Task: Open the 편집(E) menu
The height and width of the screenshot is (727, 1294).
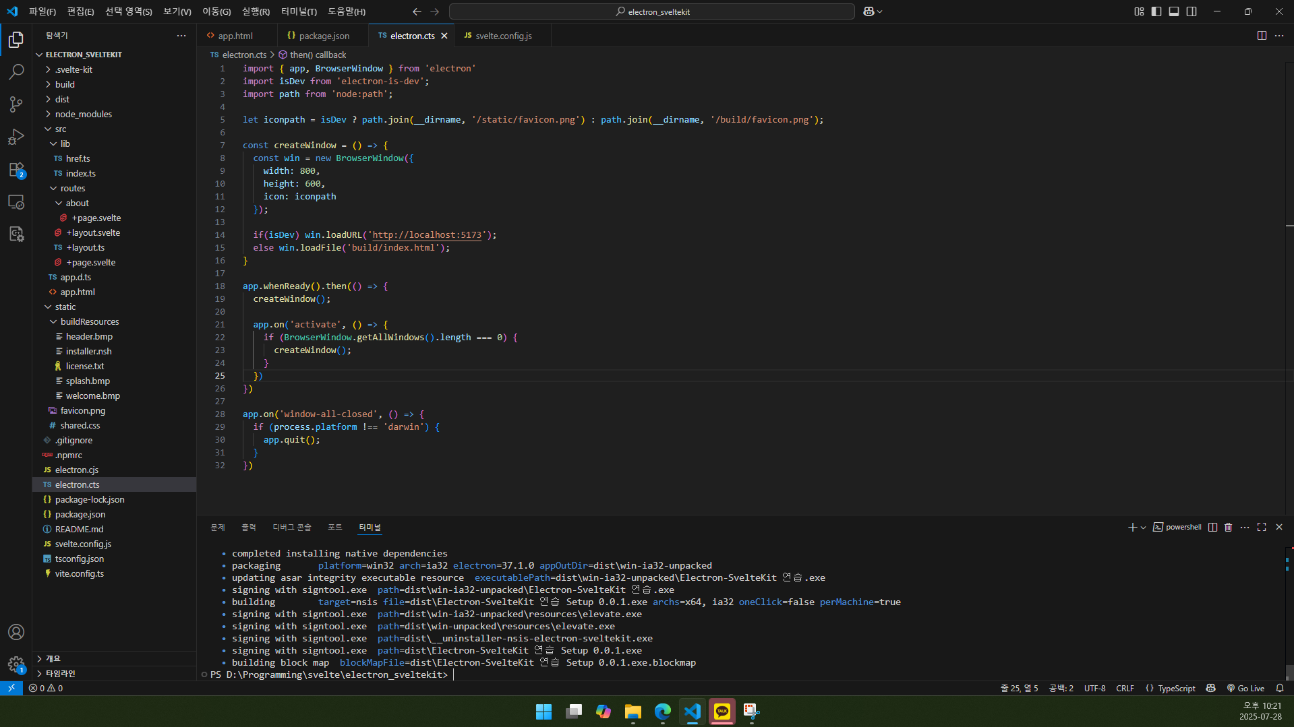Action: coord(81,11)
